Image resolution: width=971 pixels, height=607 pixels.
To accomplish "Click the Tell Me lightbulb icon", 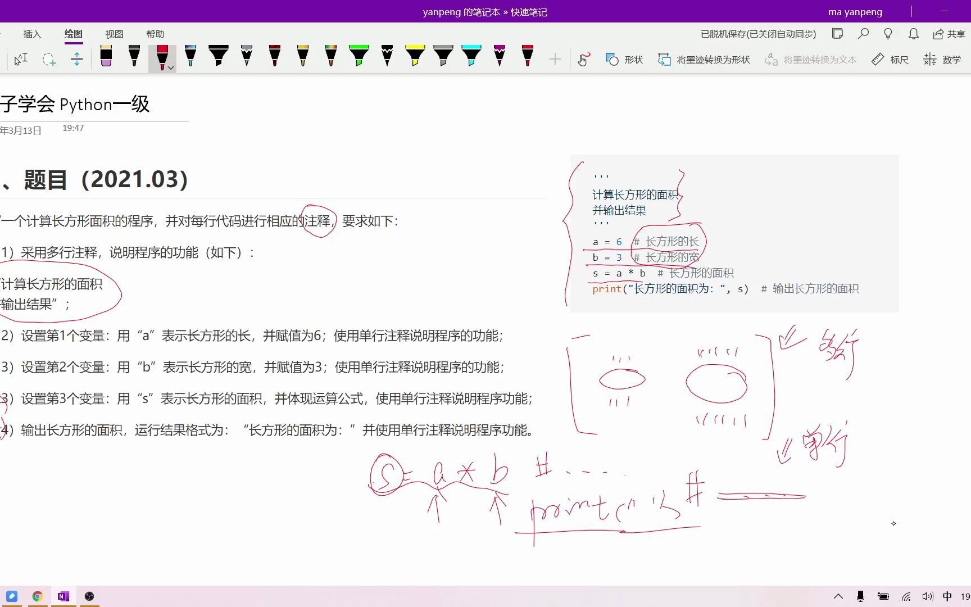I will pyautogui.click(x=888, y=34).
